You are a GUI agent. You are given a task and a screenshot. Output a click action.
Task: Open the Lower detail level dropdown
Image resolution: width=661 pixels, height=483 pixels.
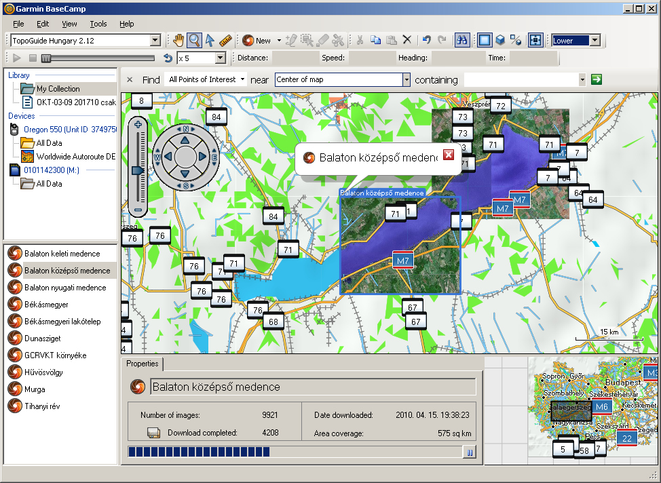point(595,41)
